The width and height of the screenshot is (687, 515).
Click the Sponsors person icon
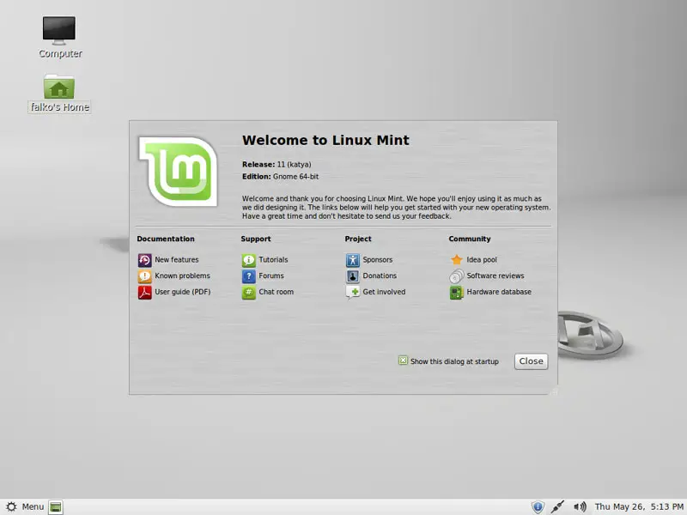coord(353,260)
